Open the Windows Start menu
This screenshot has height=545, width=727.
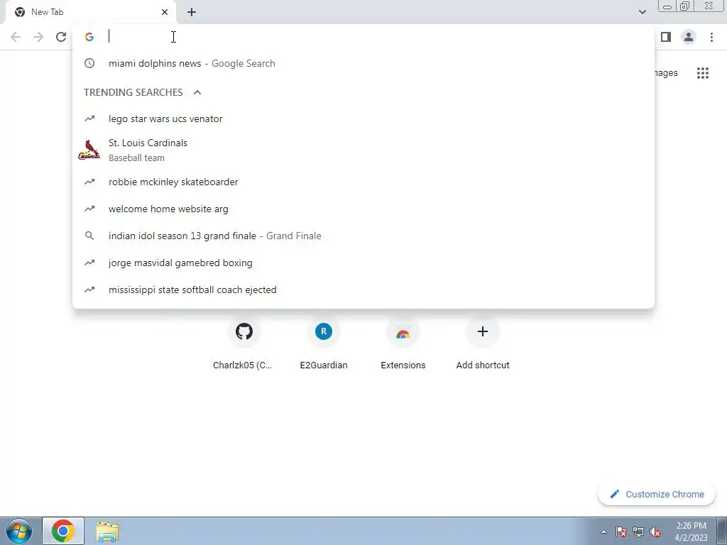19,531
